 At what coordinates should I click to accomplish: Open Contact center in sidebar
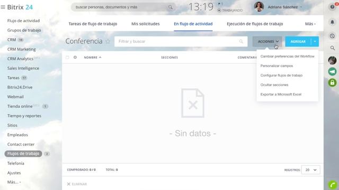21,144
